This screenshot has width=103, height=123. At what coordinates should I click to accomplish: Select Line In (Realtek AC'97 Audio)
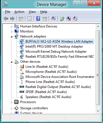pyautogui.click(x=47, y=67)
